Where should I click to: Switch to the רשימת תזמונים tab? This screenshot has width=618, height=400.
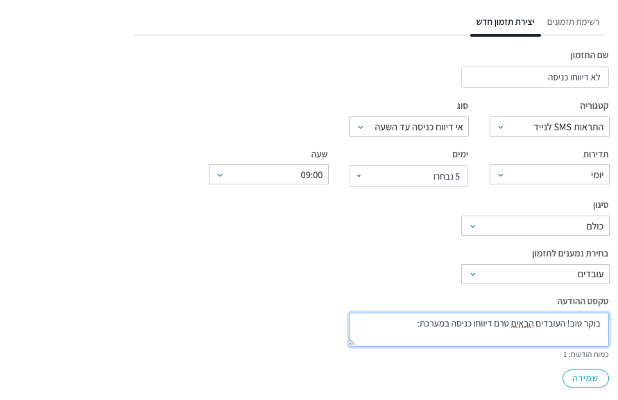[572, 22]
